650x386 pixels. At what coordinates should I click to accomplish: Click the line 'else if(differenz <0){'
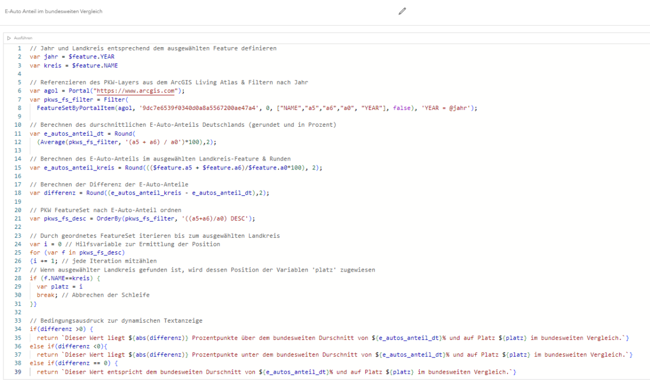pos(68,347)
